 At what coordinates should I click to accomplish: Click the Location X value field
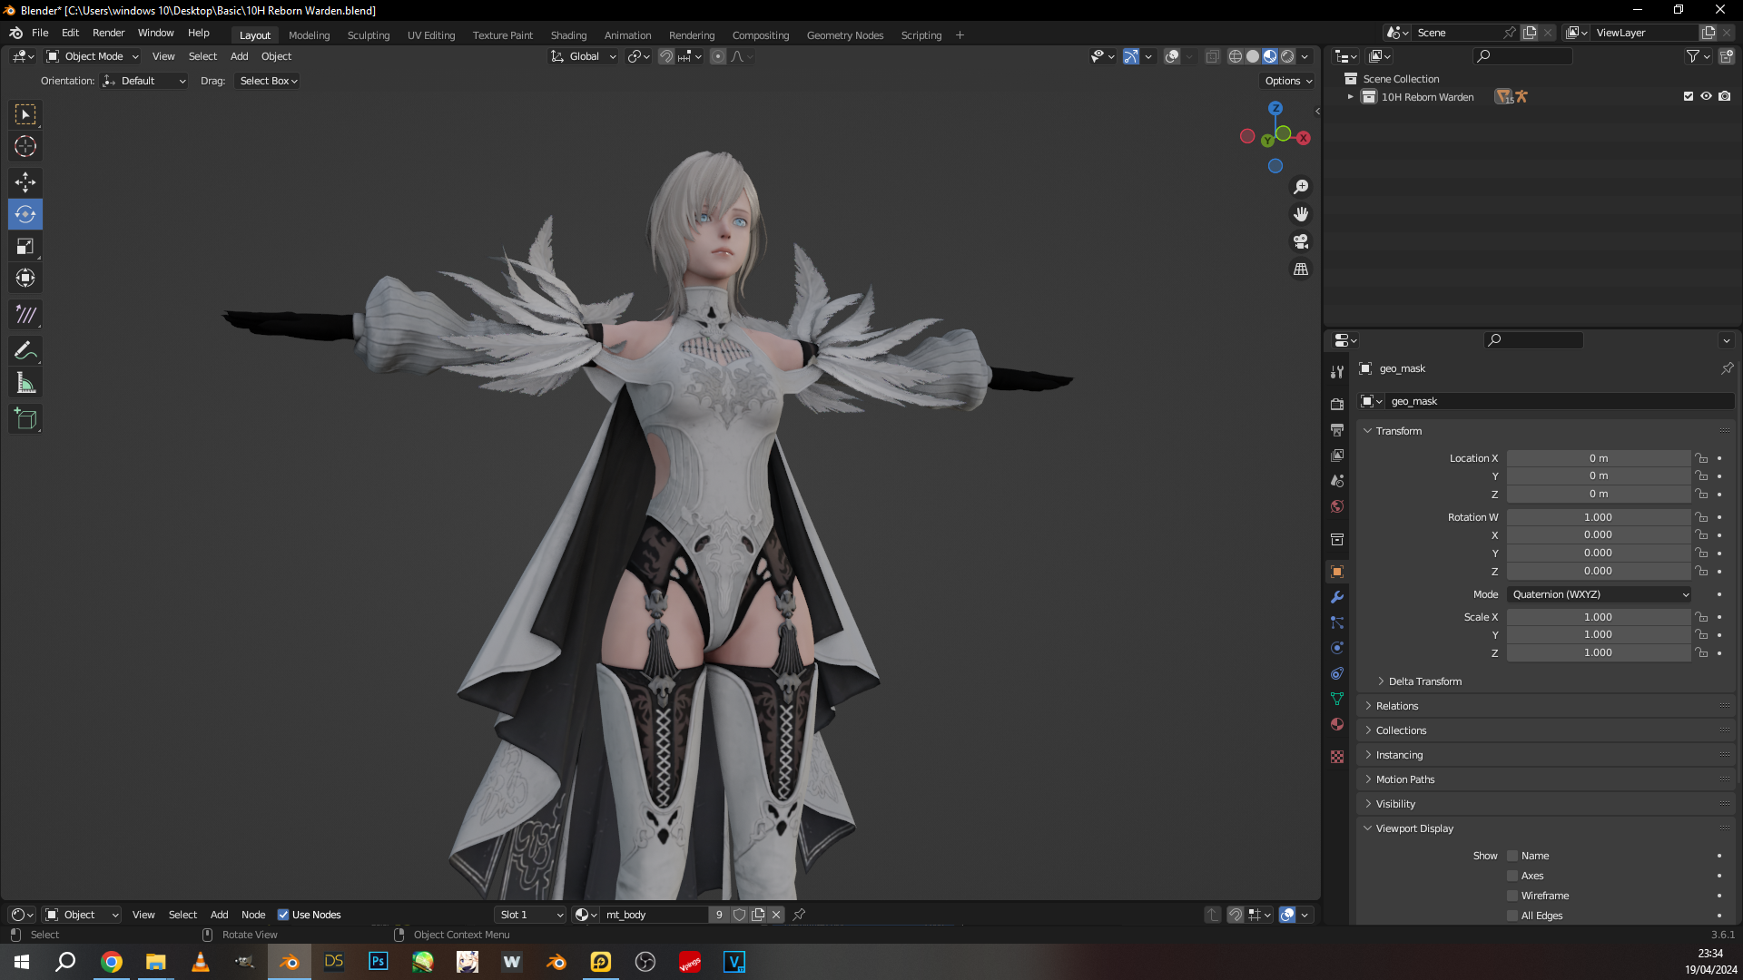point(1599,458)
